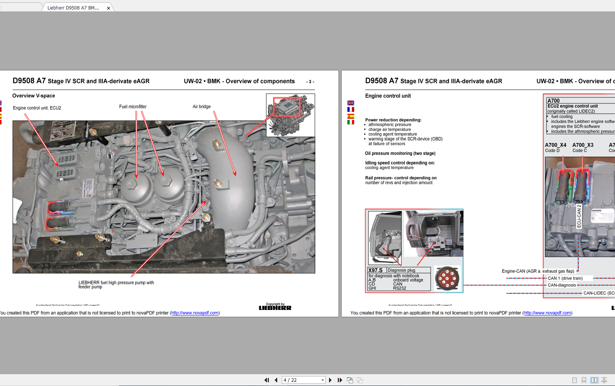Select the two-page side-by-side view
Image resolution: width=615 pixels, height=386 pixels.
[x=594, y=380]
